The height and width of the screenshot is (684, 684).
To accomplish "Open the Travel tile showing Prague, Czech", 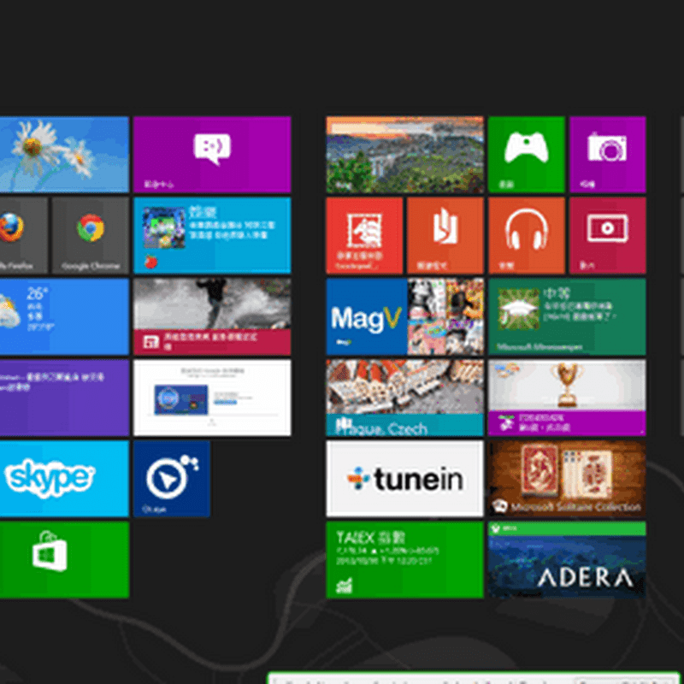I will coord(404,398).
